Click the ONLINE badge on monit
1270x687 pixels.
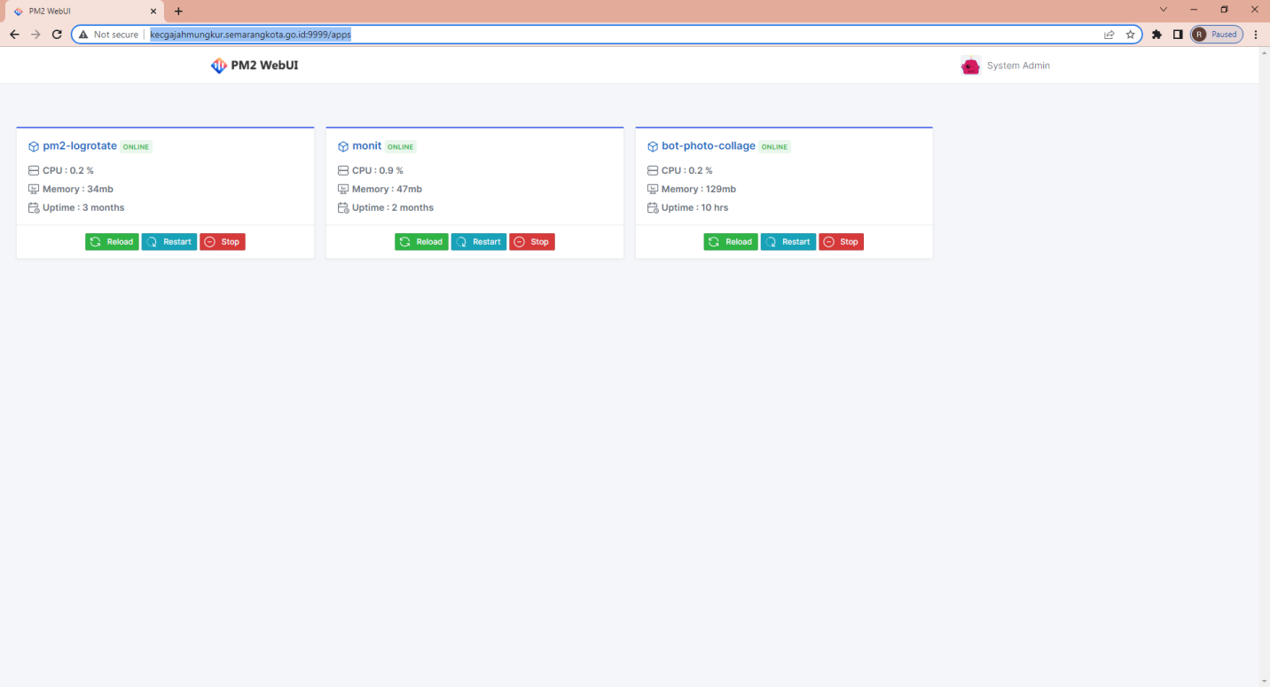point(401,147)
